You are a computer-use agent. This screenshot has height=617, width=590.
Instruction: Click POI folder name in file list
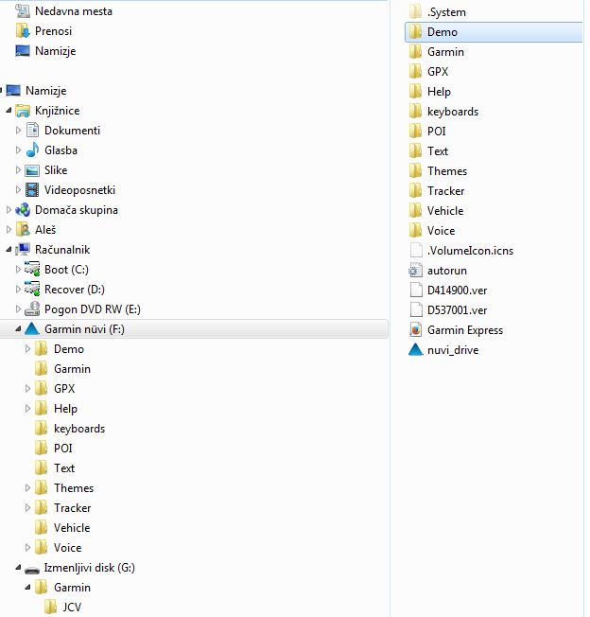pyautogui.click(x=436, y=132)
